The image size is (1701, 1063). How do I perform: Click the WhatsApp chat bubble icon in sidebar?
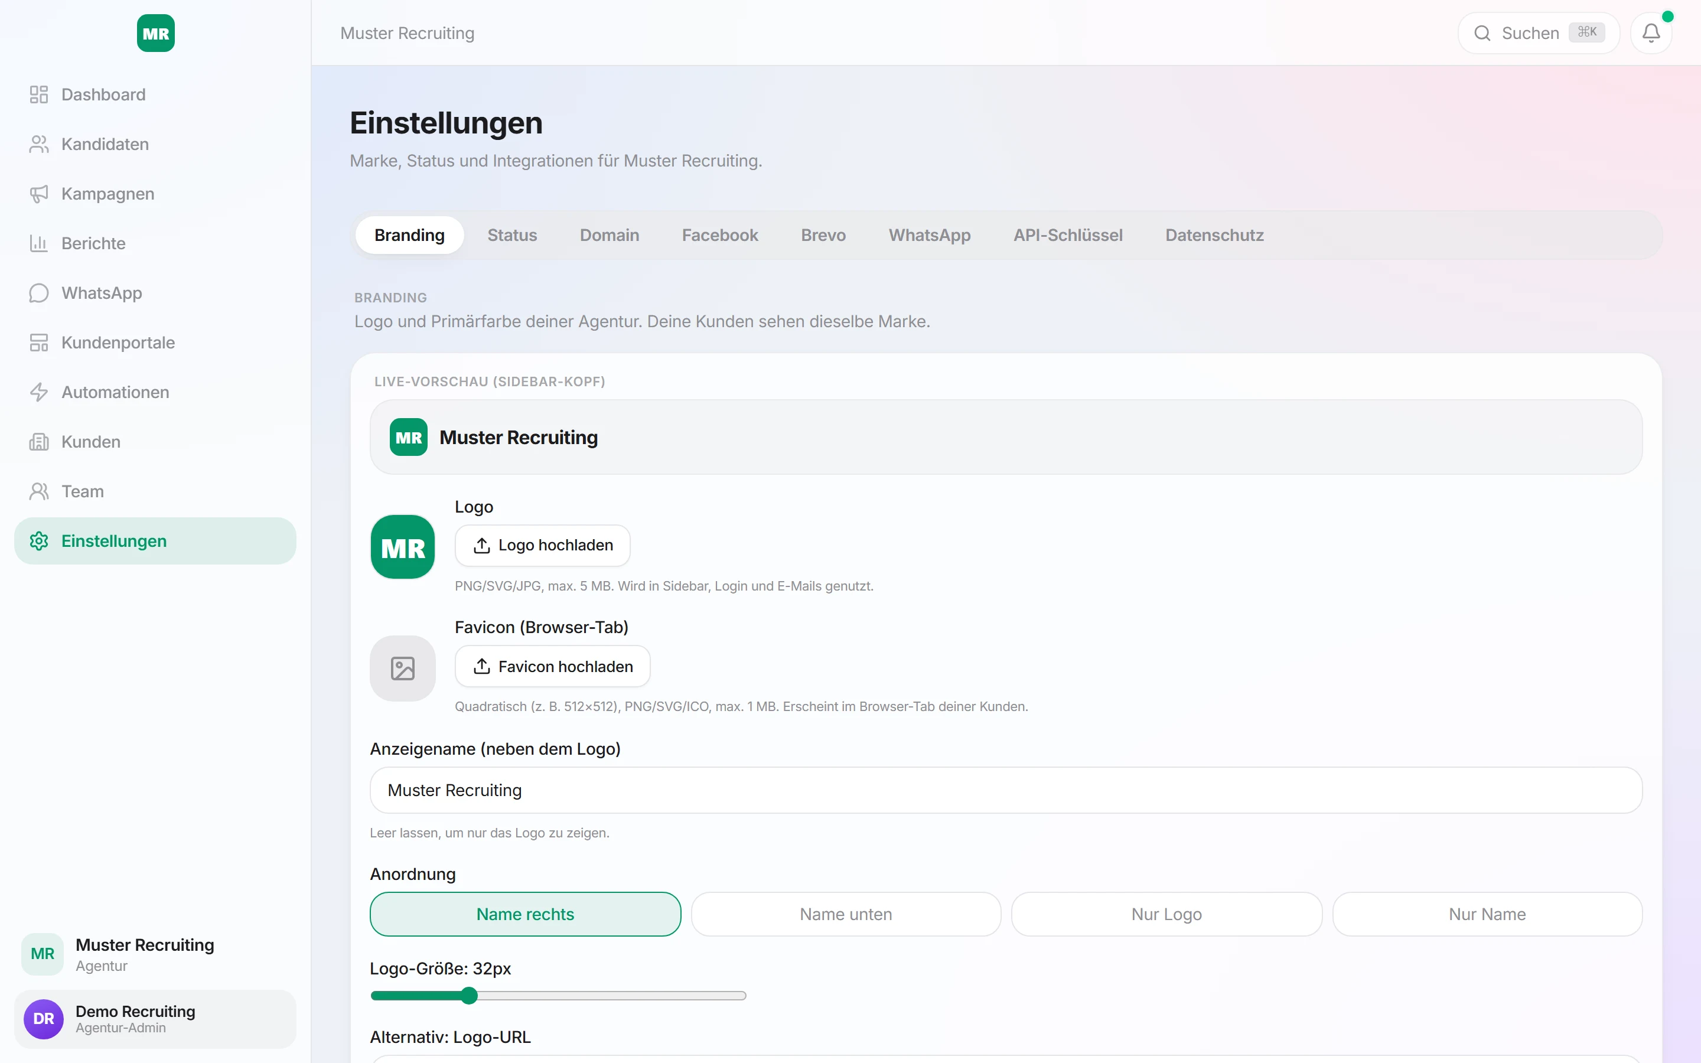click(38, 292)
